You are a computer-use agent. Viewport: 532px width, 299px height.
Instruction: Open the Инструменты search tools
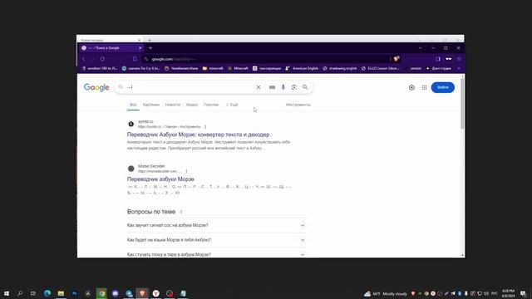coord(298,105)
